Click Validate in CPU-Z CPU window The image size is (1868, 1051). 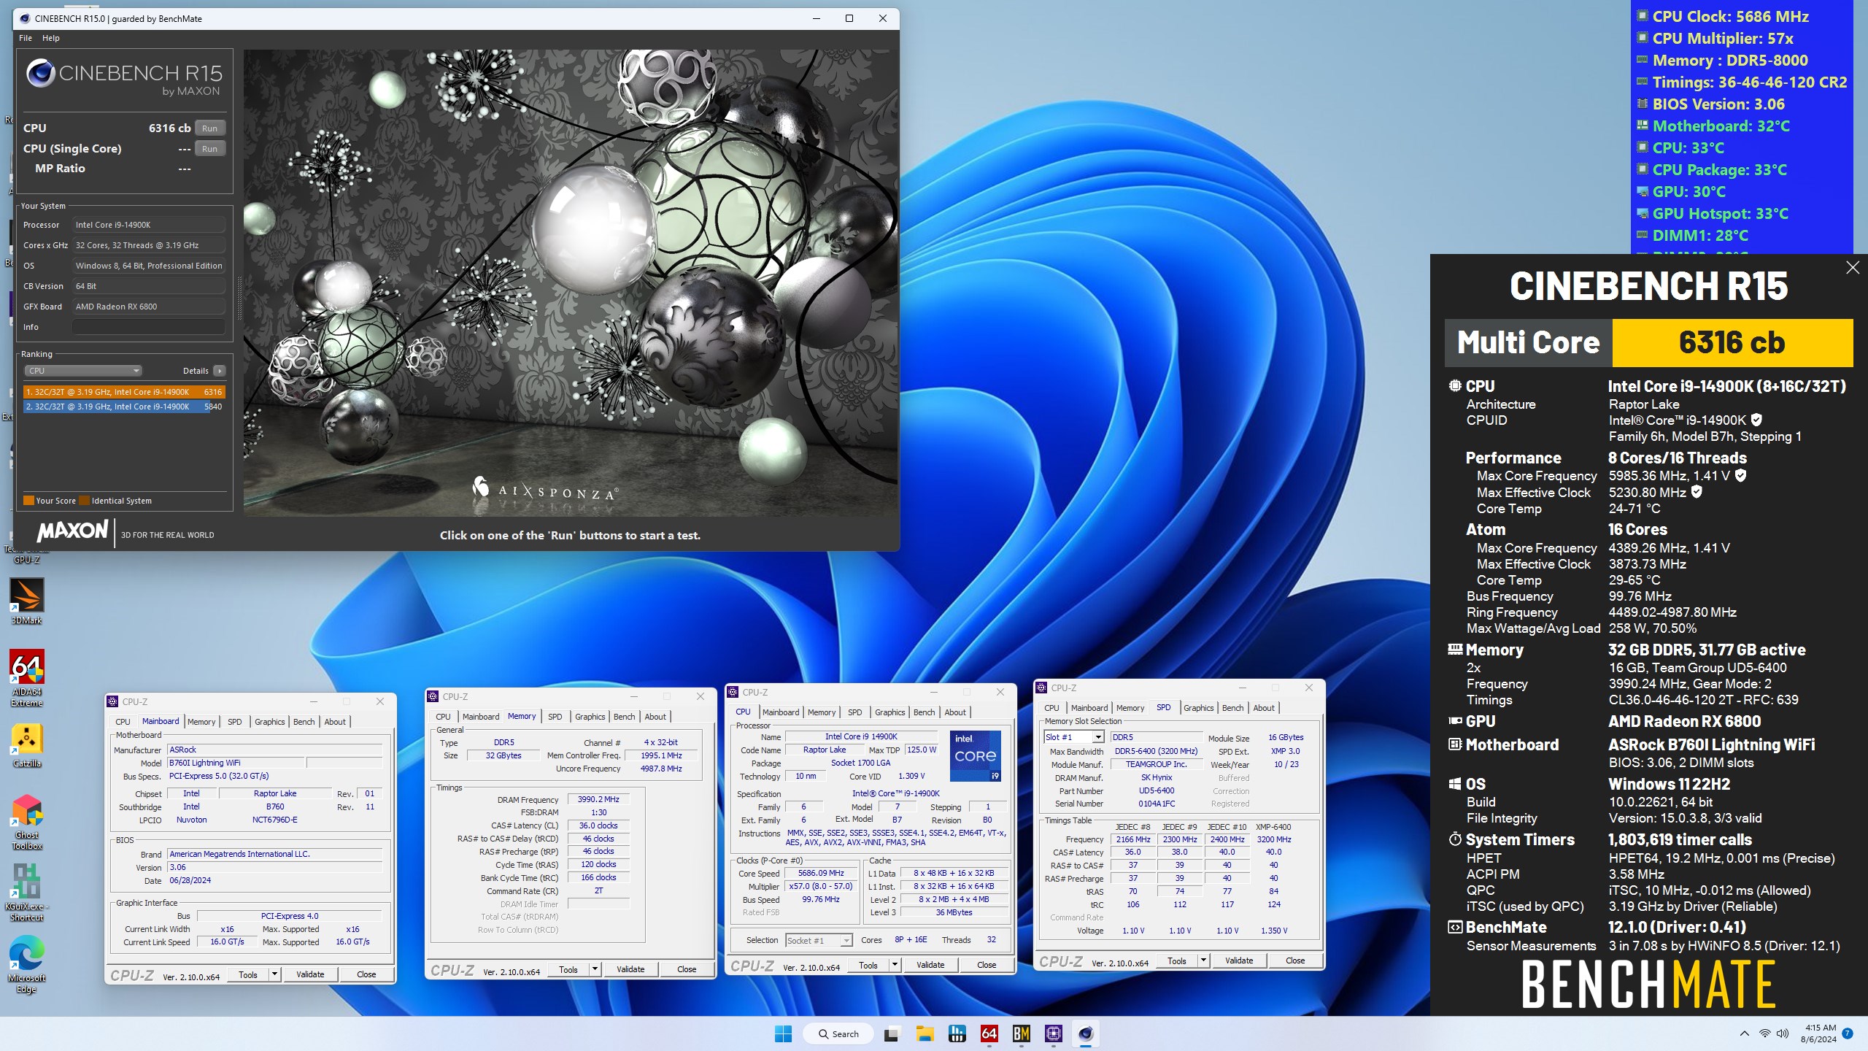point(930,965)
